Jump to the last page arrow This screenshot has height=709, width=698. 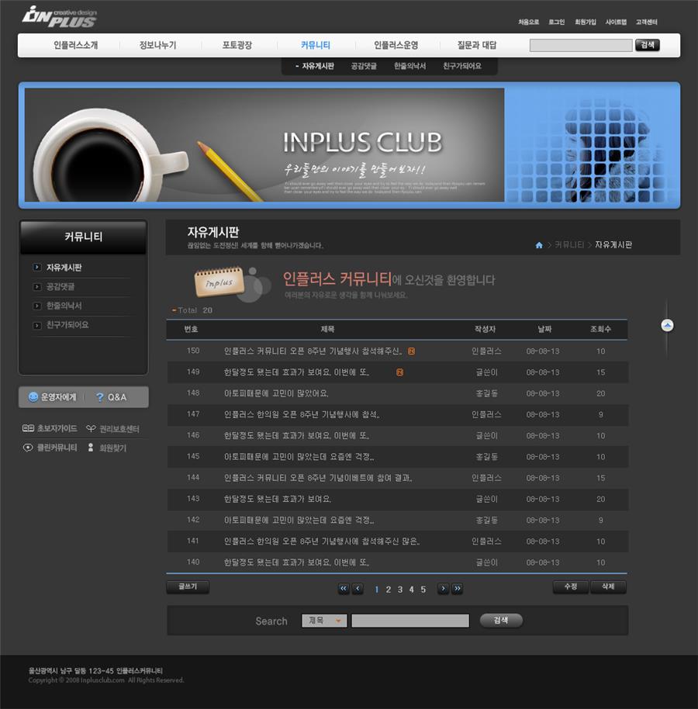pyautogui.click(x=457, y=588)
